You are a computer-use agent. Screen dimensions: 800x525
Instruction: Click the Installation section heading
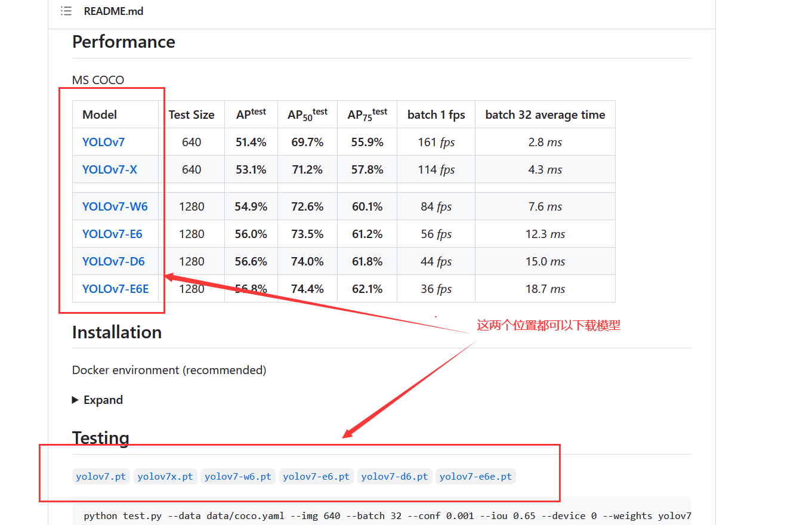coord(116,332)
